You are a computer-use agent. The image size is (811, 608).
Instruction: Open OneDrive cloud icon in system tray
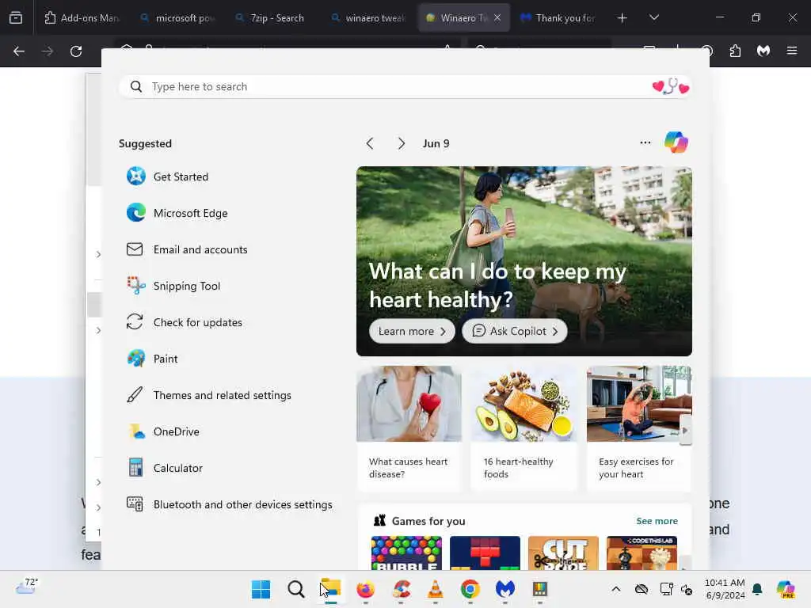642,589
